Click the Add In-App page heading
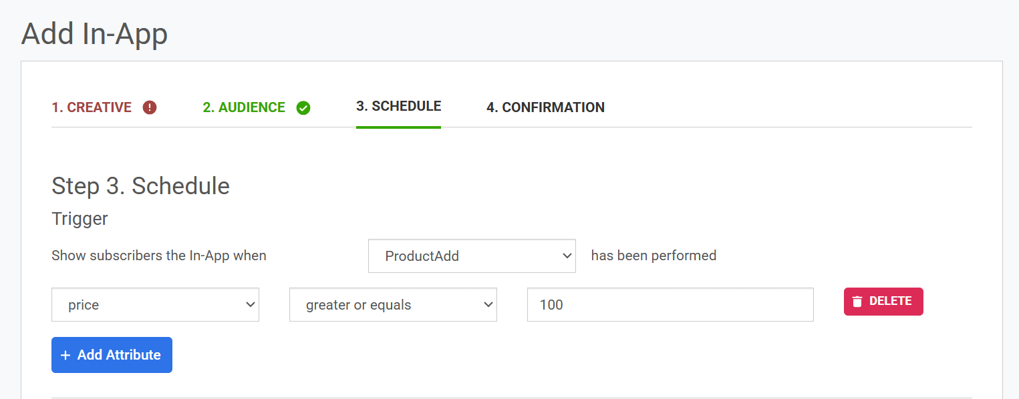1019x399 pixels. 94,34
